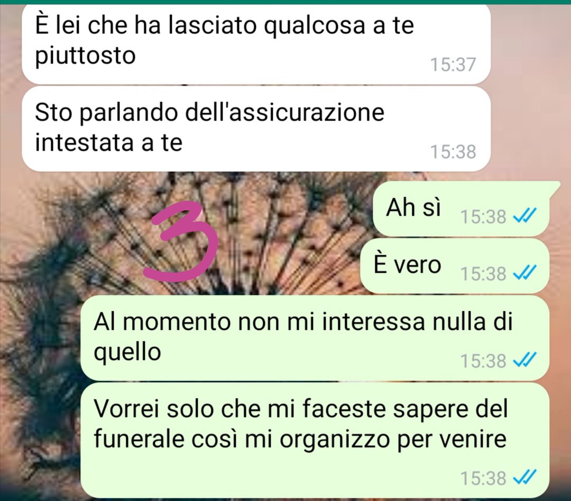Select message 'È lei che ha lasciato qualcosa a te'
The width and height of the screenshot is (571, 501).
[x=256, y=43]
